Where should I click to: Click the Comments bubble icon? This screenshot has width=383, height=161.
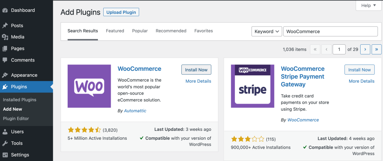5,60
